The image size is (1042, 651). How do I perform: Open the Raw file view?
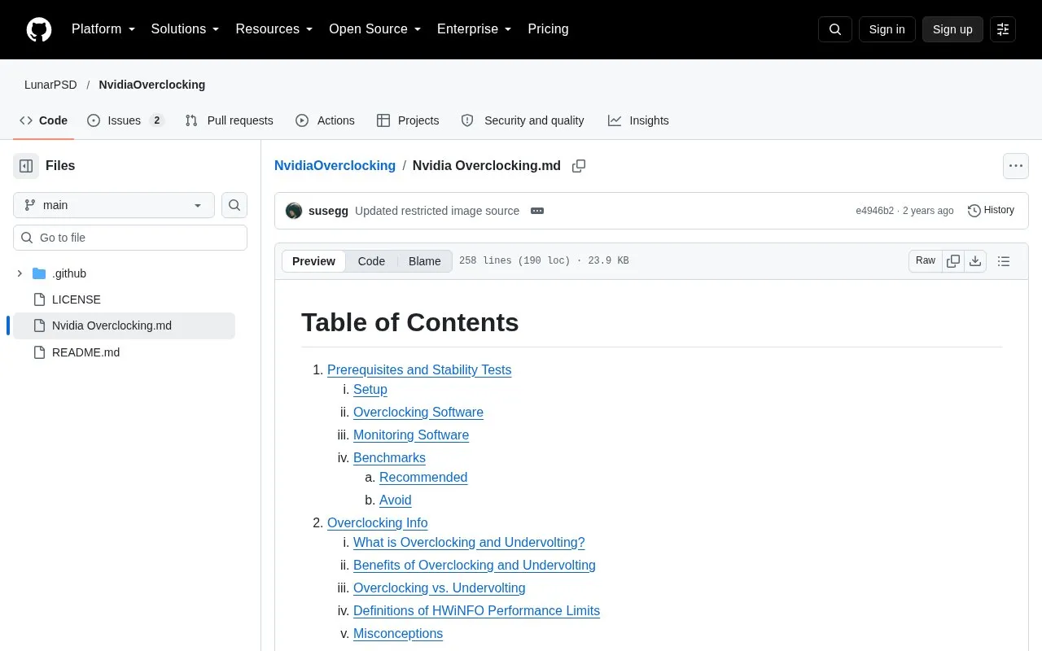[x=926, y=261]
